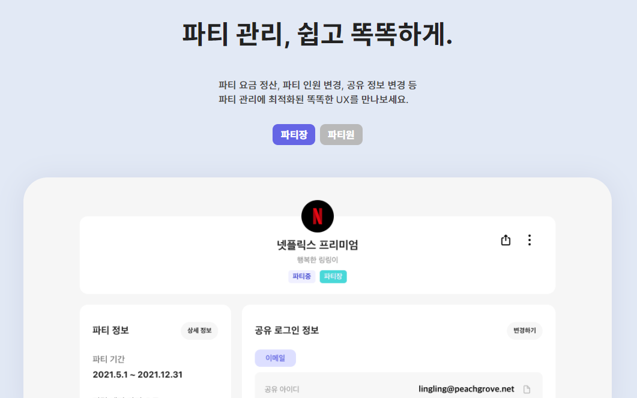Click the 파티 기간 label

click(x=109, y=359)
